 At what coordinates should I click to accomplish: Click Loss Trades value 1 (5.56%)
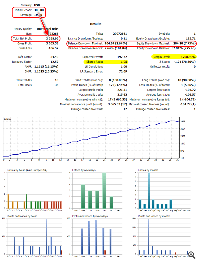pos(188,85)
